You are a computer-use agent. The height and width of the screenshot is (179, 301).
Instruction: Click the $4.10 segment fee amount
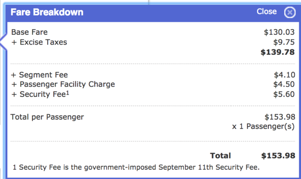point(285,75)
